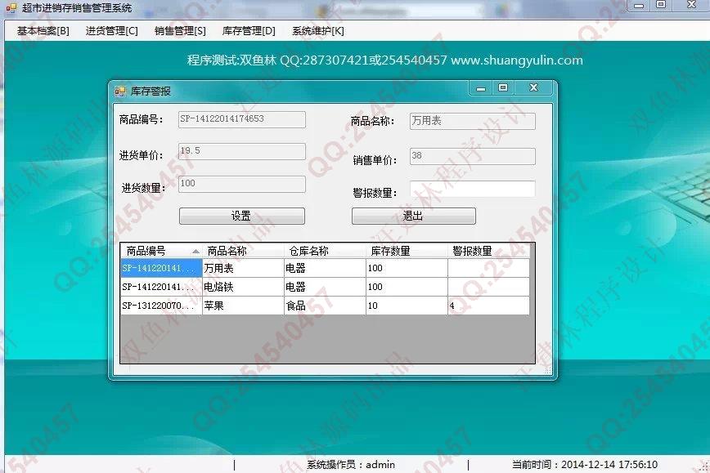Select the 万用表 cell in the table
Screen dimensions: 710x473
[x=243, y=268]
